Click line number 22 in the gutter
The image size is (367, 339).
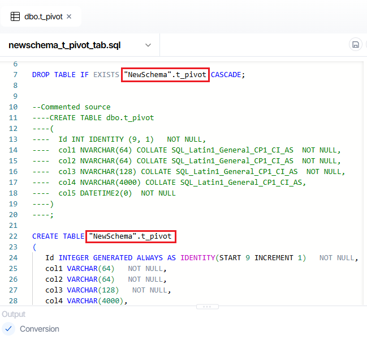pyautogui.click(x=14, y=236)
